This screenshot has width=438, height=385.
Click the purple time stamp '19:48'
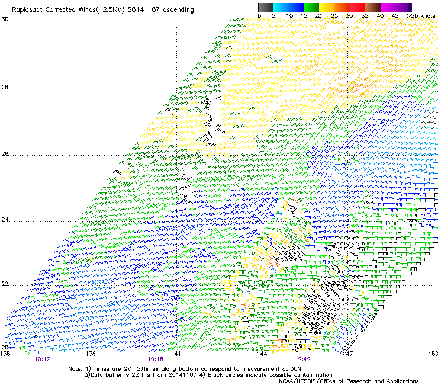pyautogui.click(x=155, y=360)
